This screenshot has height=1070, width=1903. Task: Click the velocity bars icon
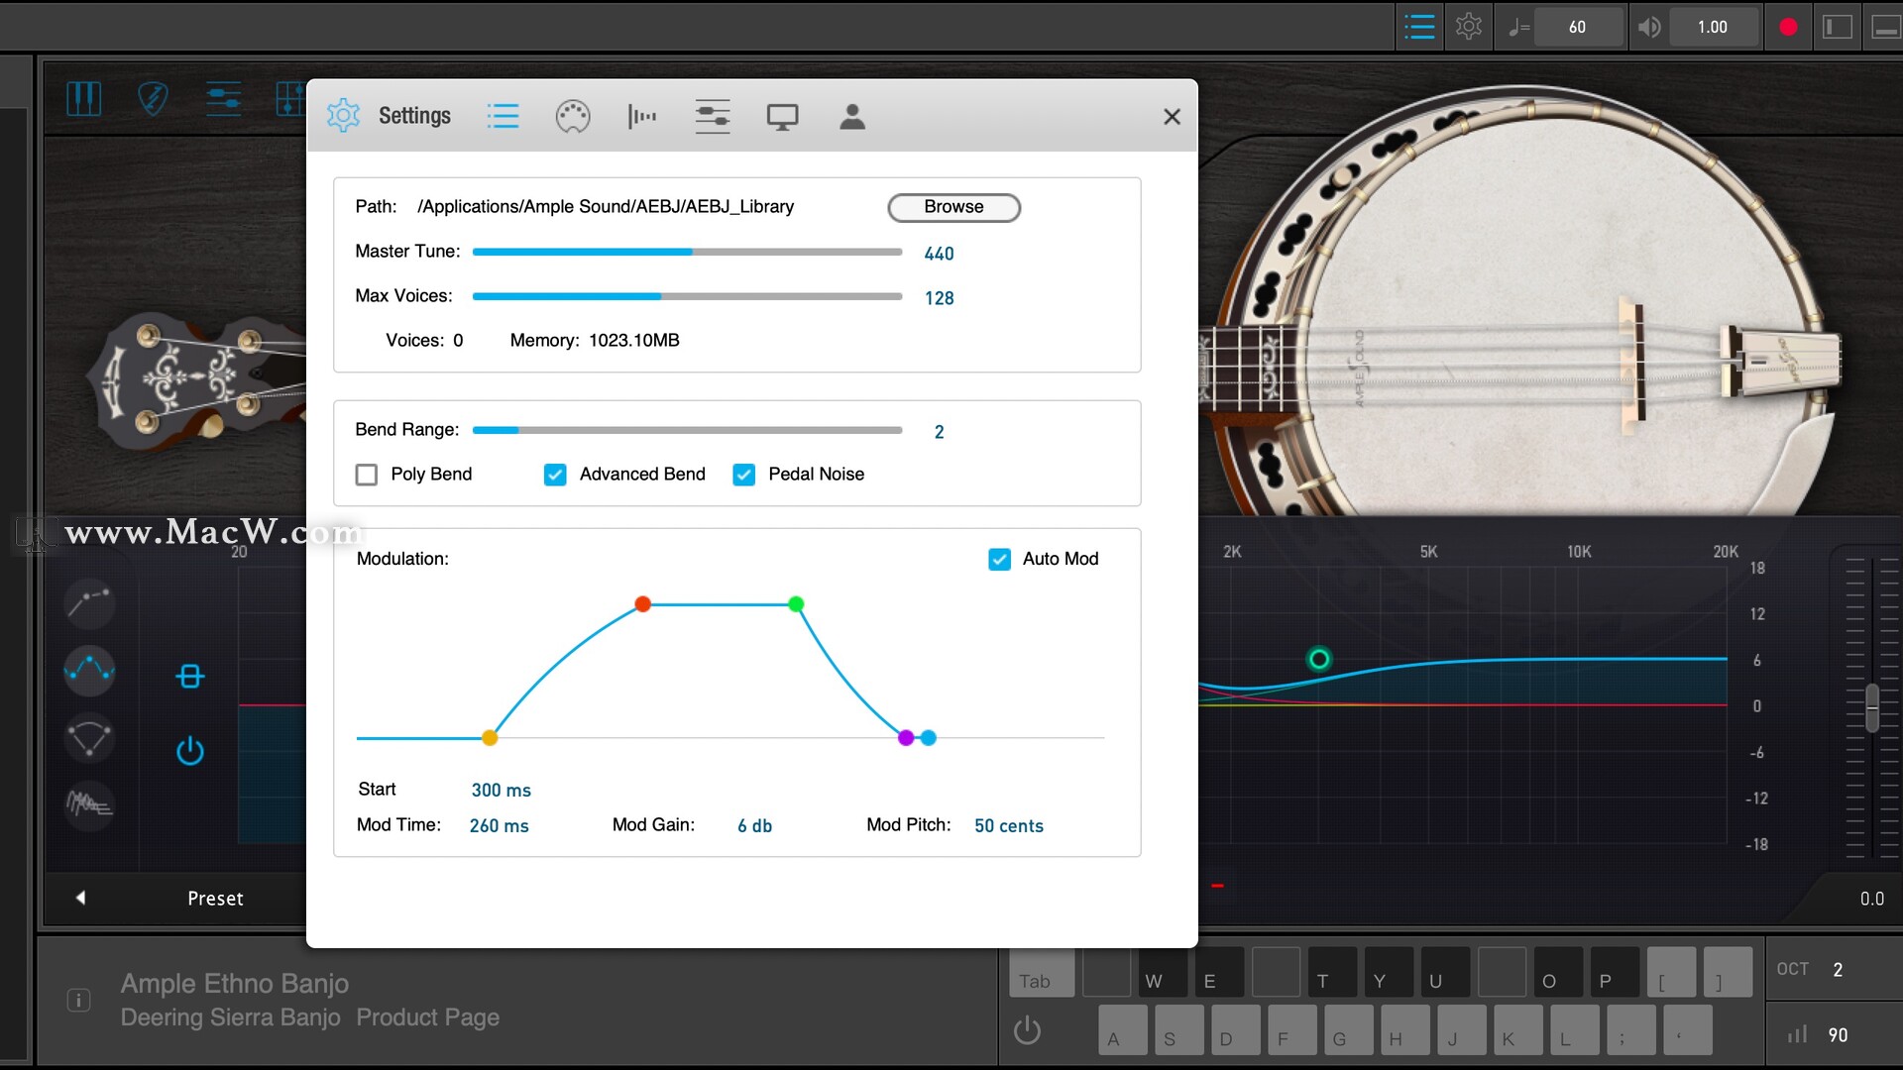(x=1796, y=1034)
